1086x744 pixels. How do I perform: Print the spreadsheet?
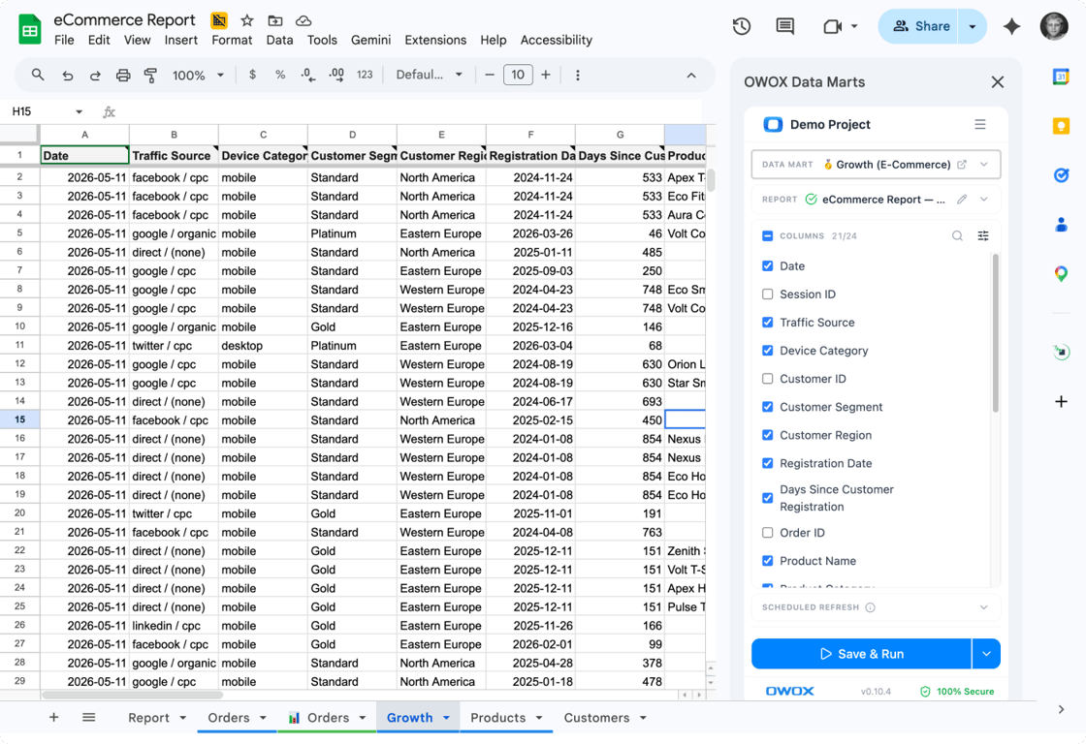pos(122,76)
